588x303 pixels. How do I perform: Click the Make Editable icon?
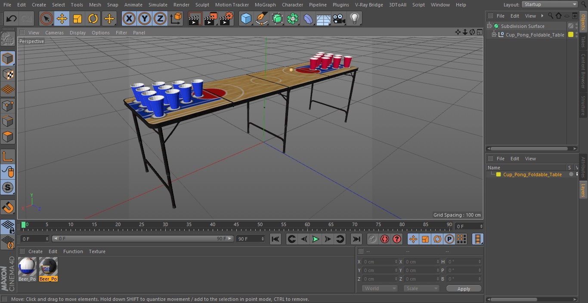click(x=8, y=39)
